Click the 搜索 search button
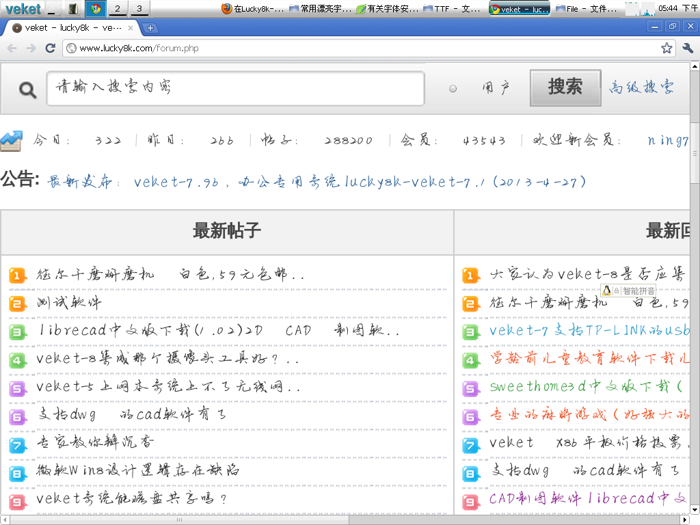This screenshot has height=525, width=700. (565, 87)
